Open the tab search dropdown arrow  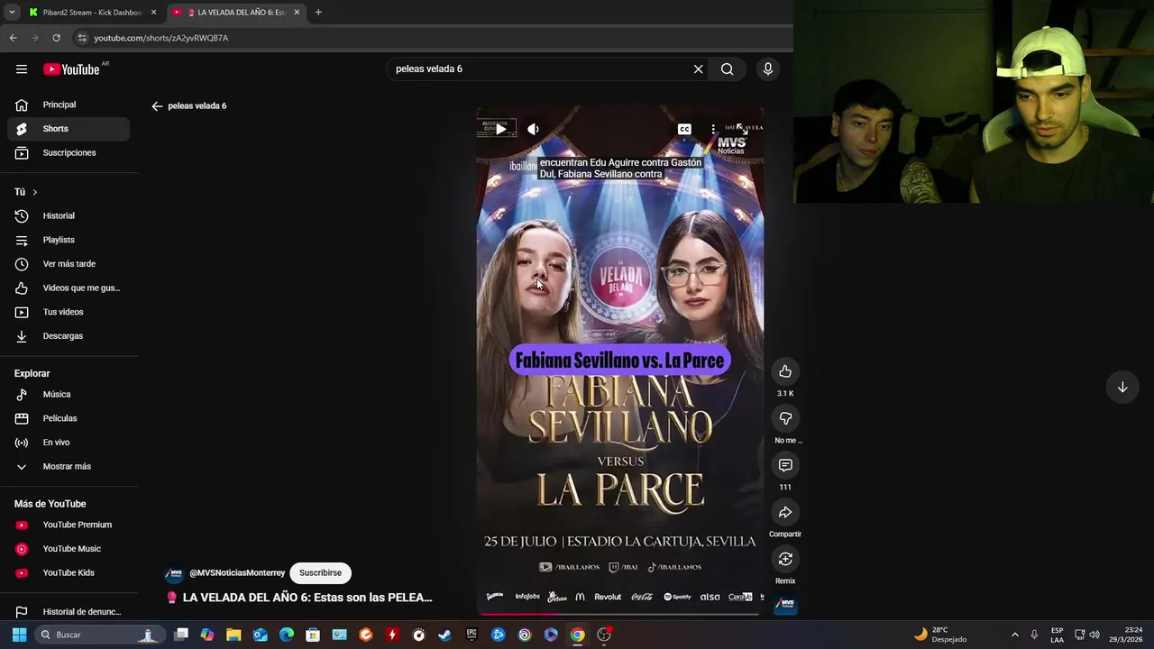point(12,13)
